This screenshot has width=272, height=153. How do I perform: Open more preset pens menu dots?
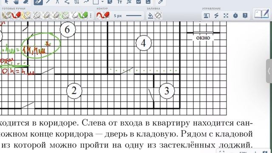click(91, 16)
